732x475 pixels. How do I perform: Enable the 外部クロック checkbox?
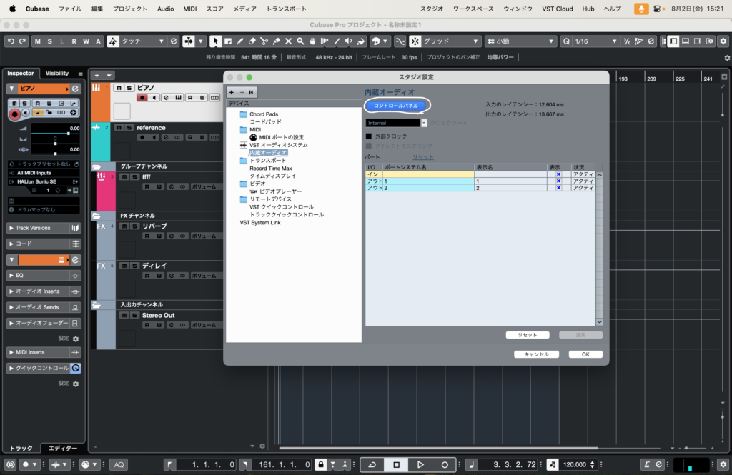[369, 136]
